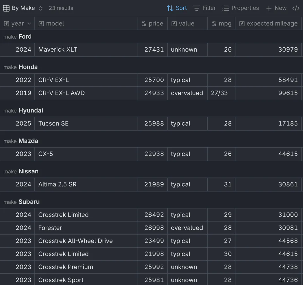Select the price cell of the Tucson SE
The height and width of the screenshot is (285, 303).
point(152,123)
